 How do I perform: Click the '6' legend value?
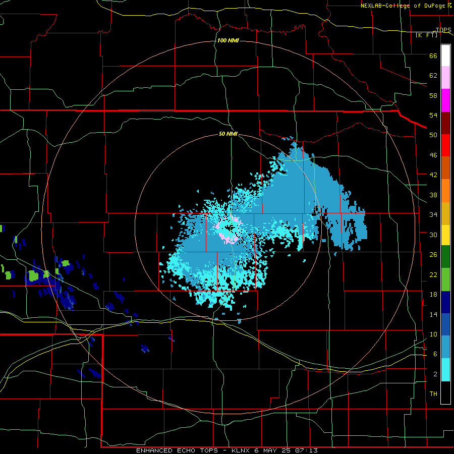point(435,354)
